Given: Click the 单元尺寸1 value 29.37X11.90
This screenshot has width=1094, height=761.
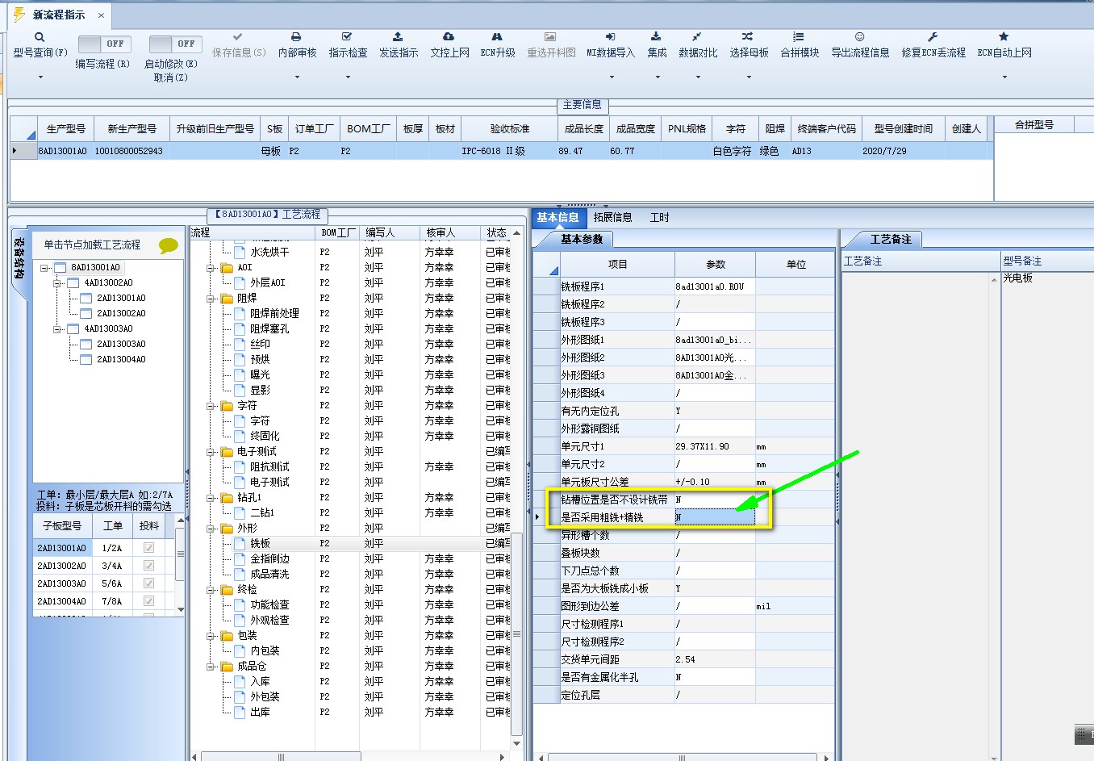Looking at the screenshot, I should click(702, 446).
